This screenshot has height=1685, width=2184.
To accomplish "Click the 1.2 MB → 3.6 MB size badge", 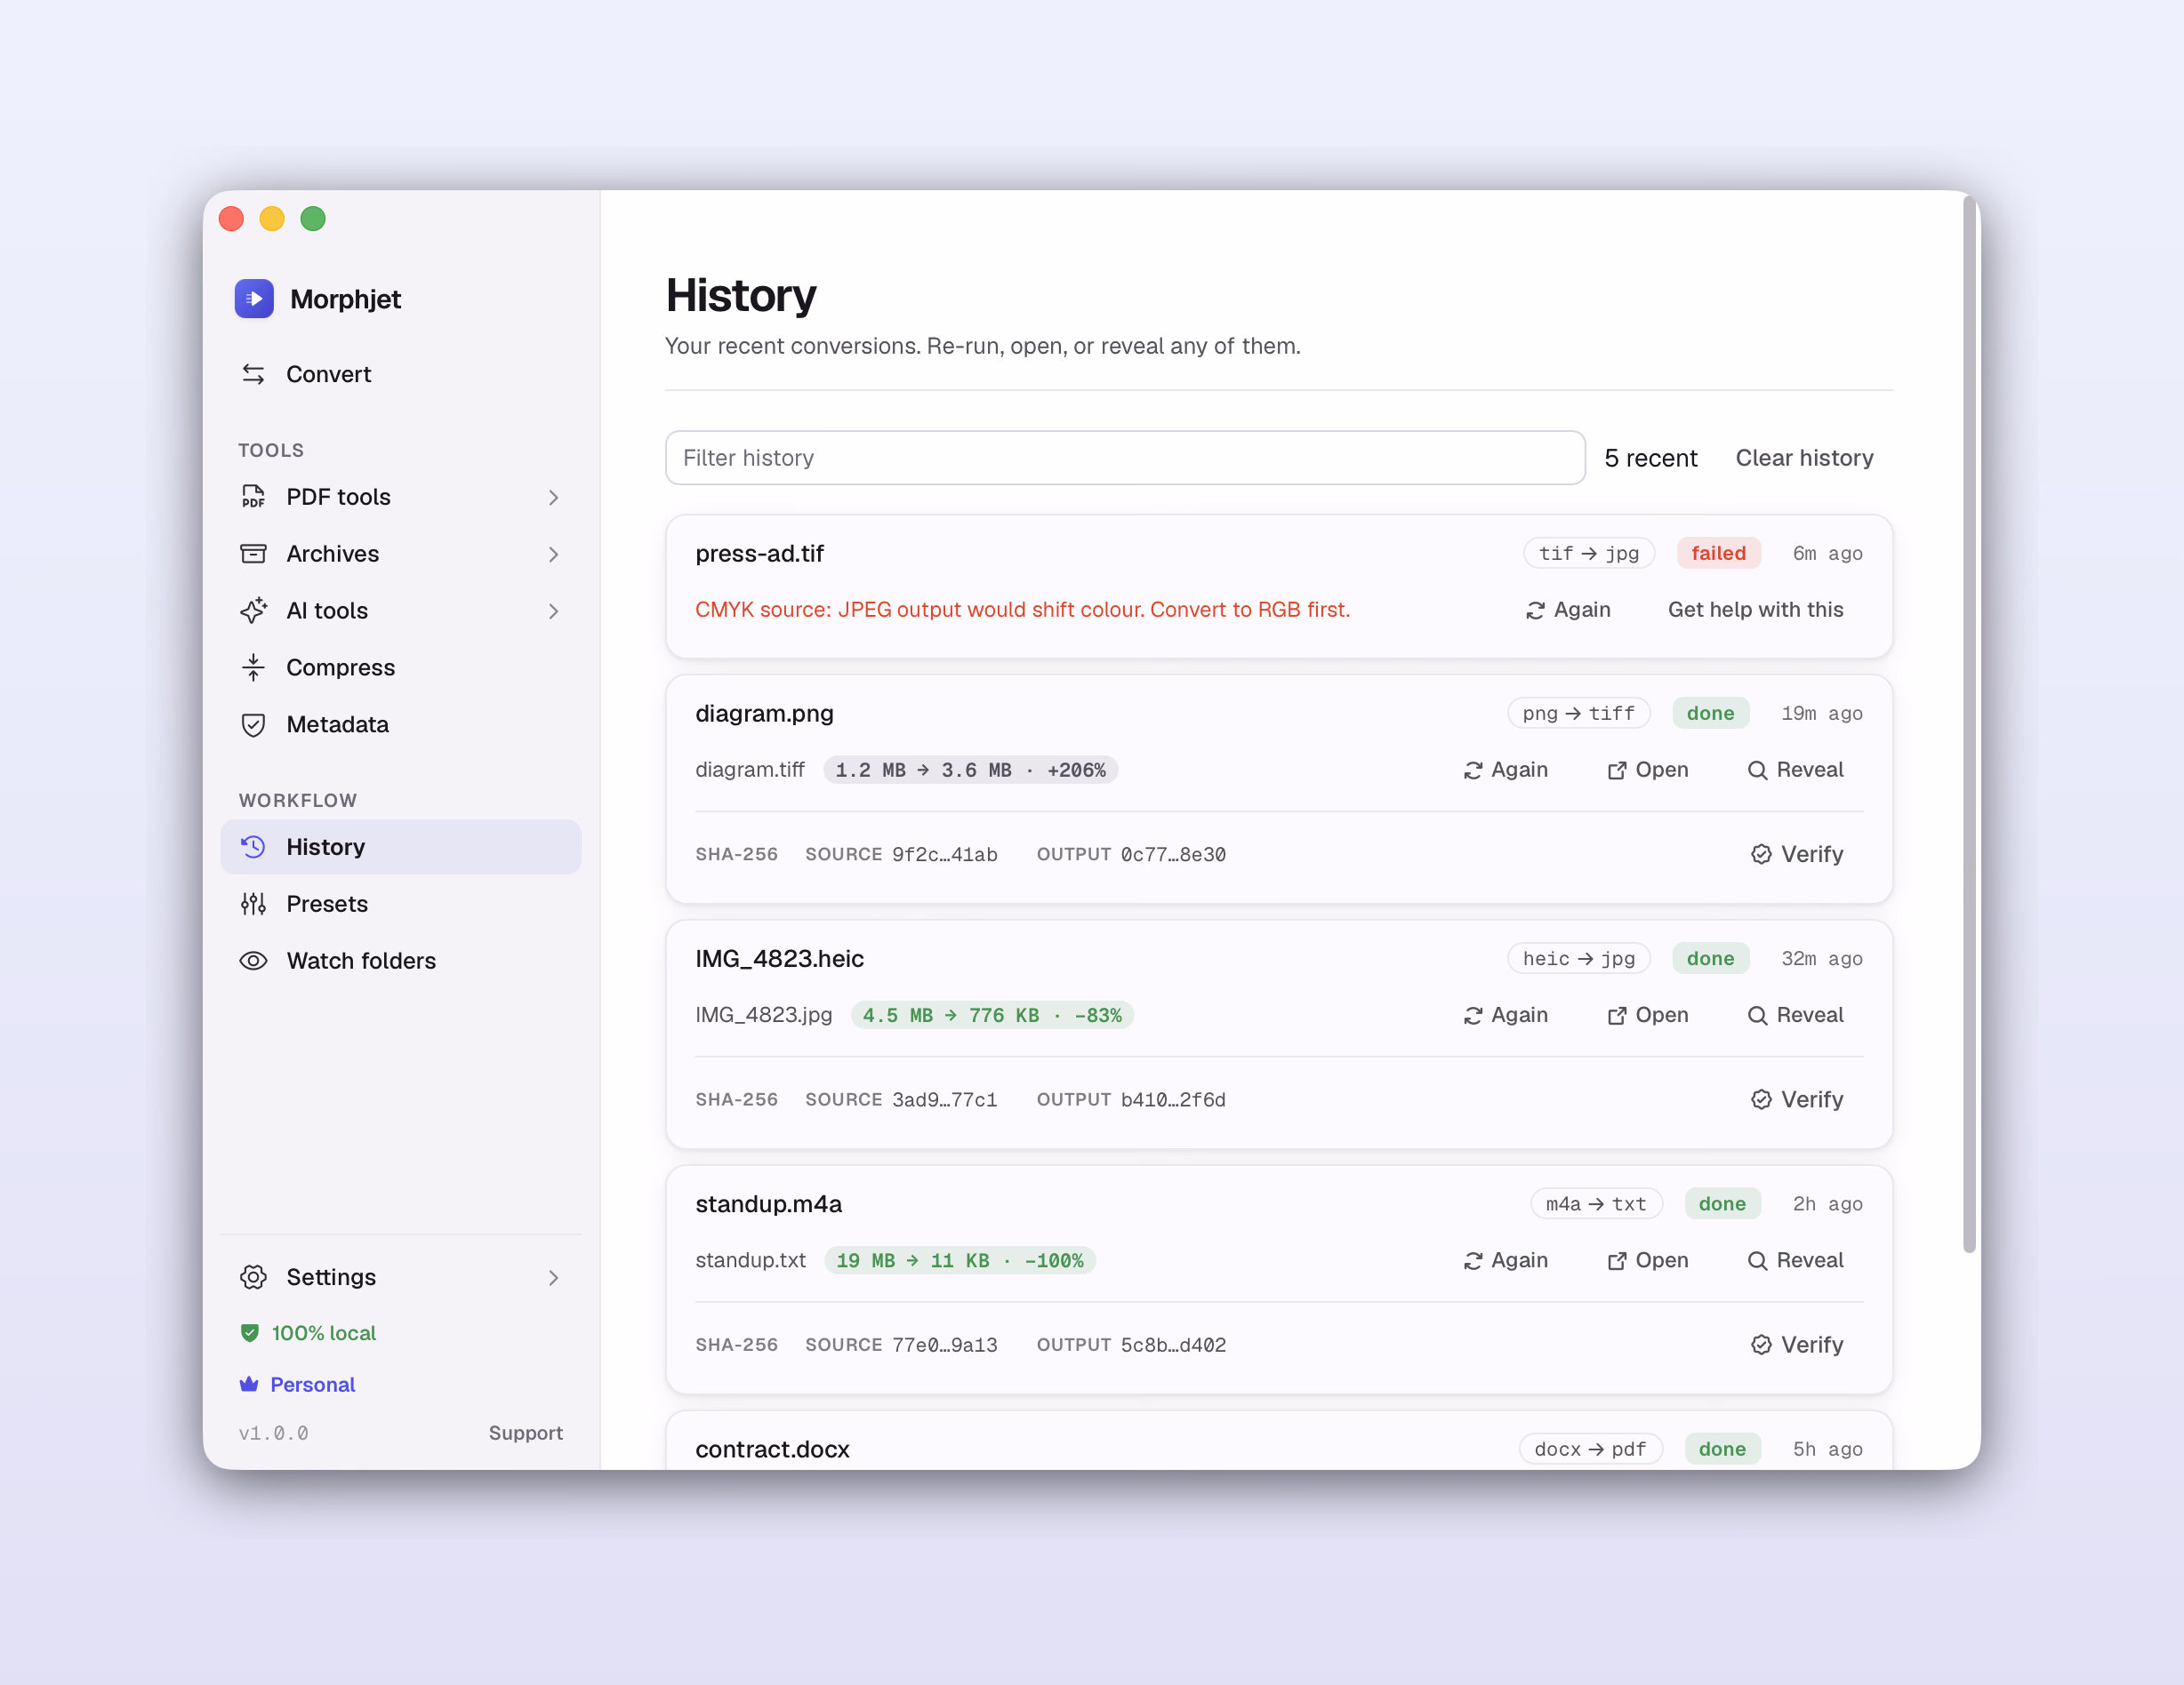I will (x=970, y=771).
